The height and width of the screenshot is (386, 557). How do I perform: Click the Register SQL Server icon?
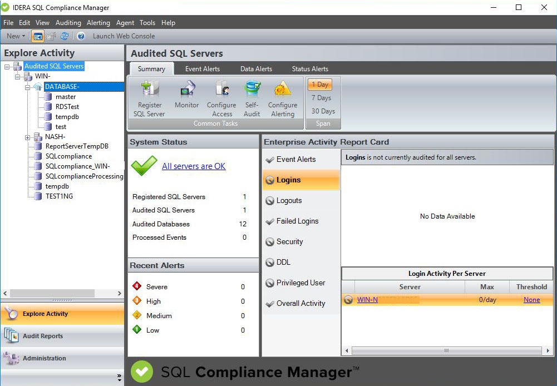150,88
